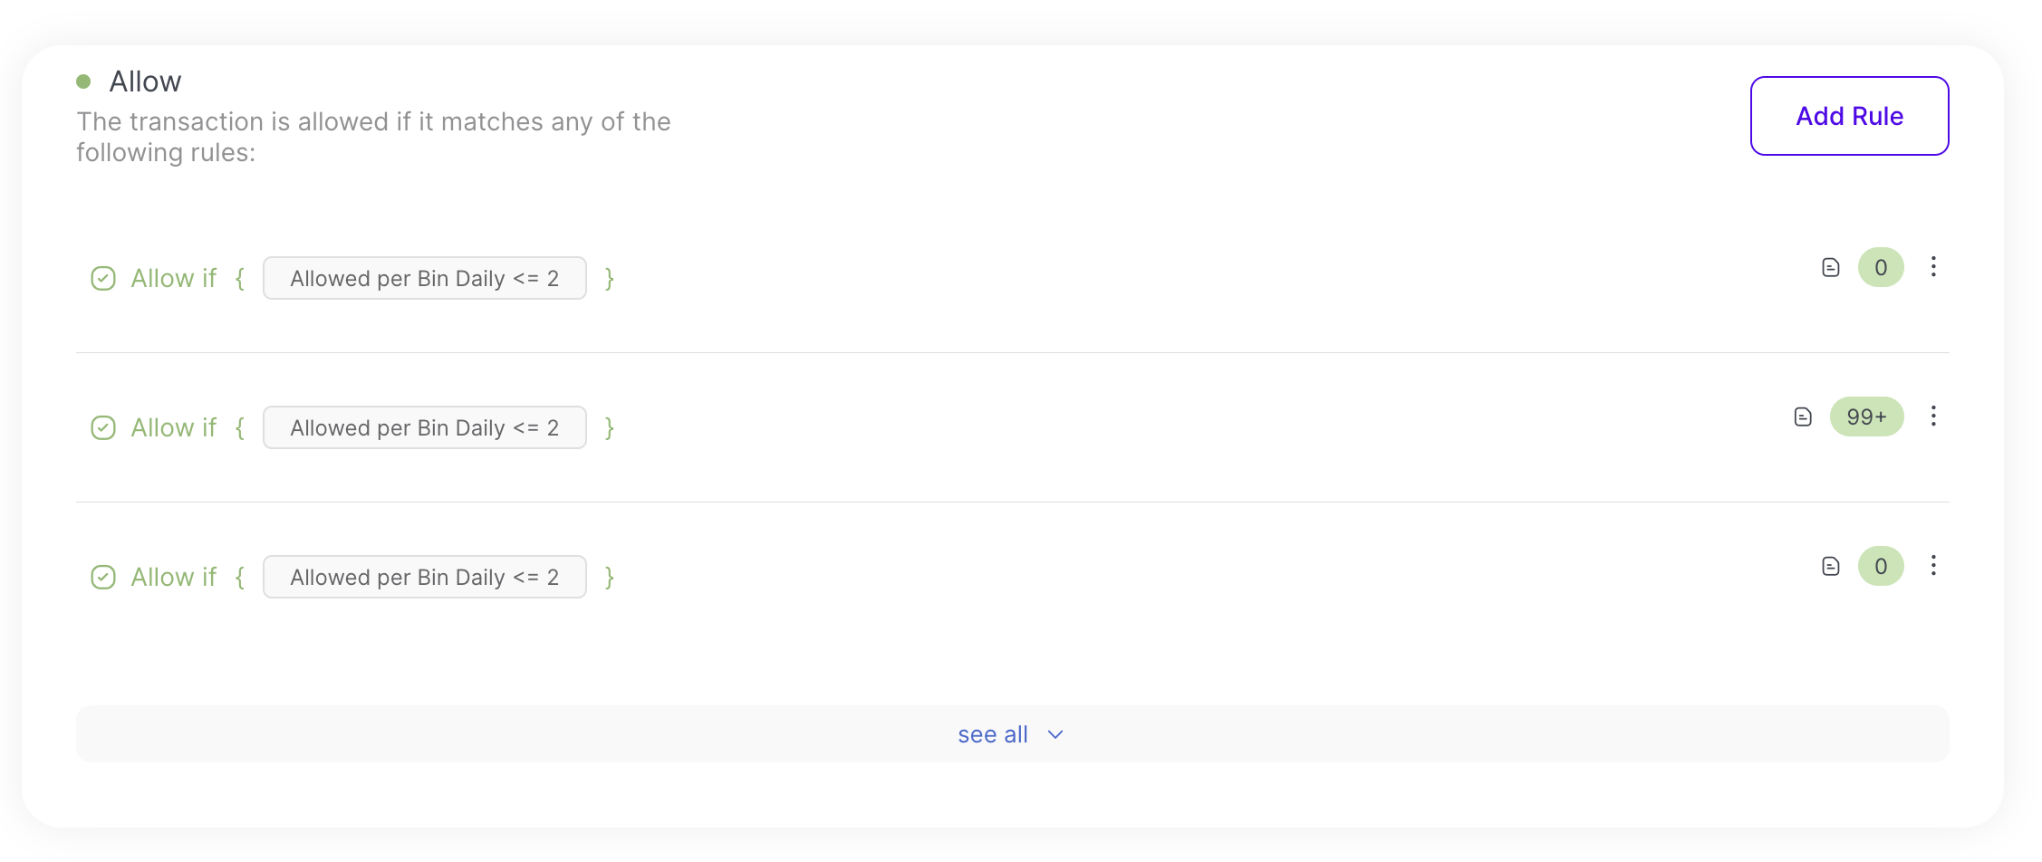
Task: Open the note icon beside the 99+ badge
Action: click(x=1802, y=417)
